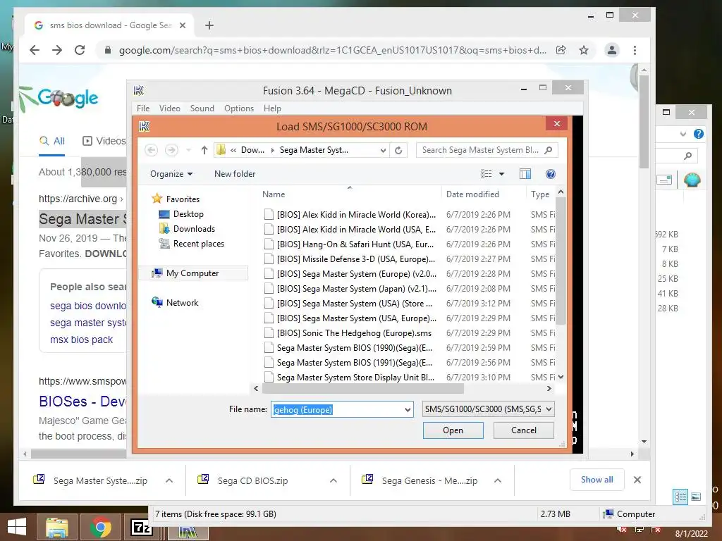This screenshot has width=722, height=541.
Task: Click the Forward arrow in the Load ROM dialog
Action: click(171, 150)
